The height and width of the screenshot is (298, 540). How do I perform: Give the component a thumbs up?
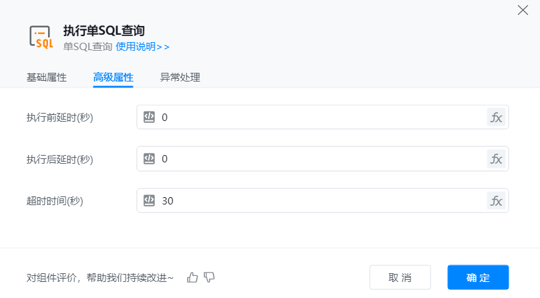pos(193,277)
